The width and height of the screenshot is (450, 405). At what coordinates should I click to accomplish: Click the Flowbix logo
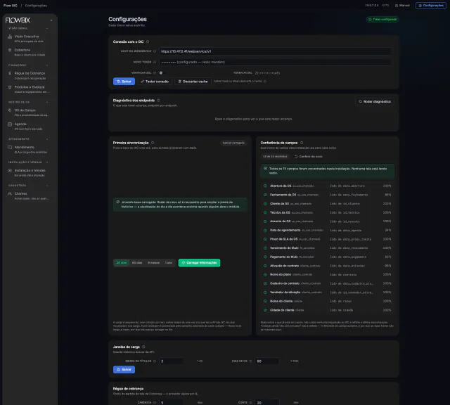point(18,20)
